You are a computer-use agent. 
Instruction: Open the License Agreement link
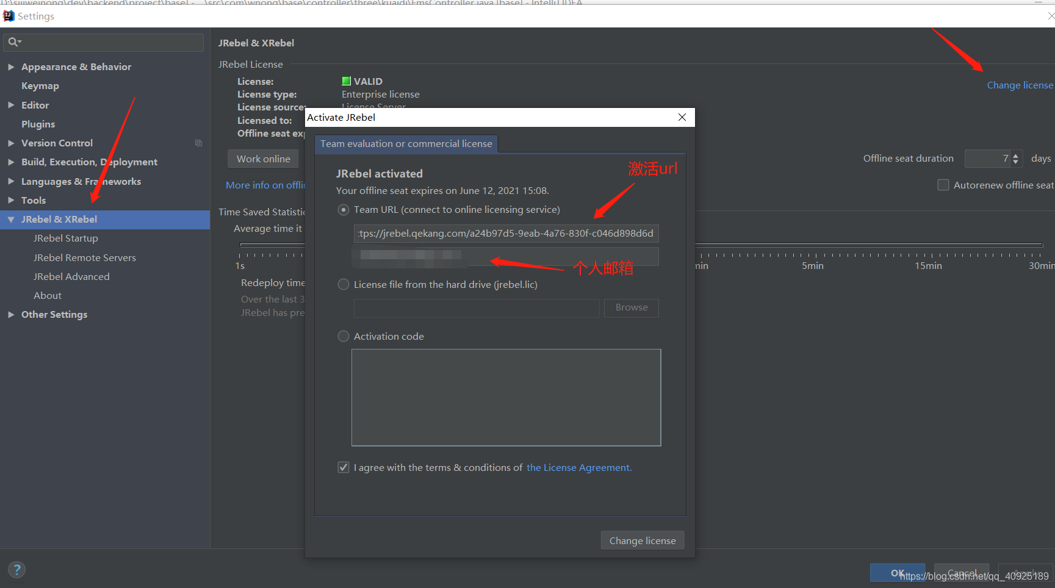pos(579,468)
